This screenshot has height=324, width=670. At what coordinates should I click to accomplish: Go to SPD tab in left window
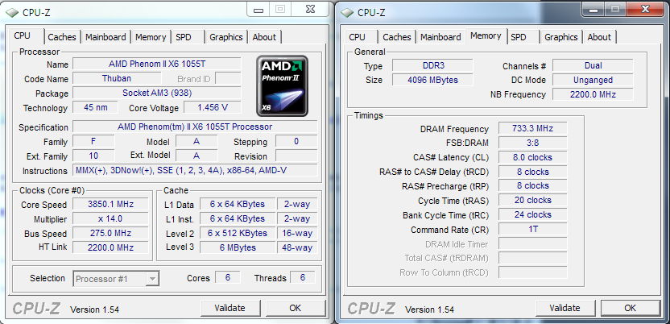[184, 37]
